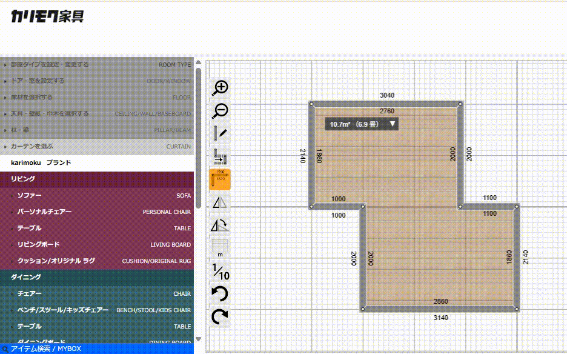567x354 pixels.
Task: Click the カリモク家具 logo
Action: coord(47,17)
